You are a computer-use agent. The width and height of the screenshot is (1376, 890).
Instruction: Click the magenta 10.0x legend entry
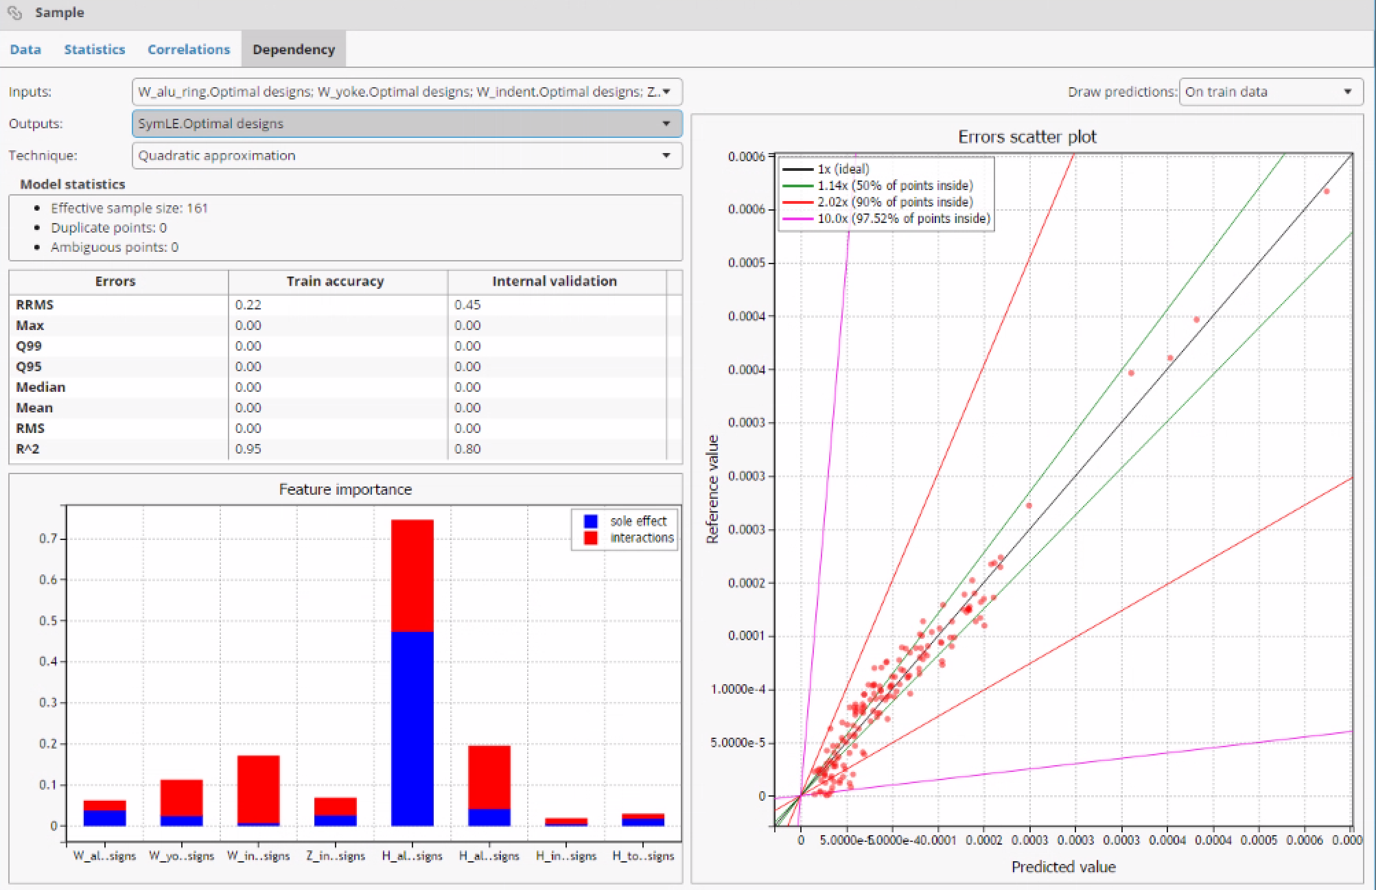coord(887,219)
